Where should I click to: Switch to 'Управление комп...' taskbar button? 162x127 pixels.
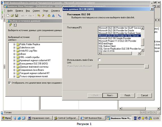(40, 118)
